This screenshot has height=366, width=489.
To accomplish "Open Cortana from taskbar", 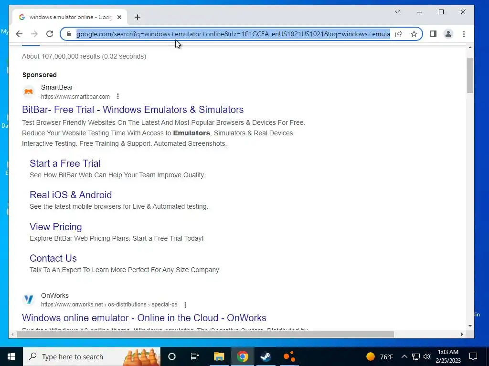I will pyautogui.click(x=172, y=356).
